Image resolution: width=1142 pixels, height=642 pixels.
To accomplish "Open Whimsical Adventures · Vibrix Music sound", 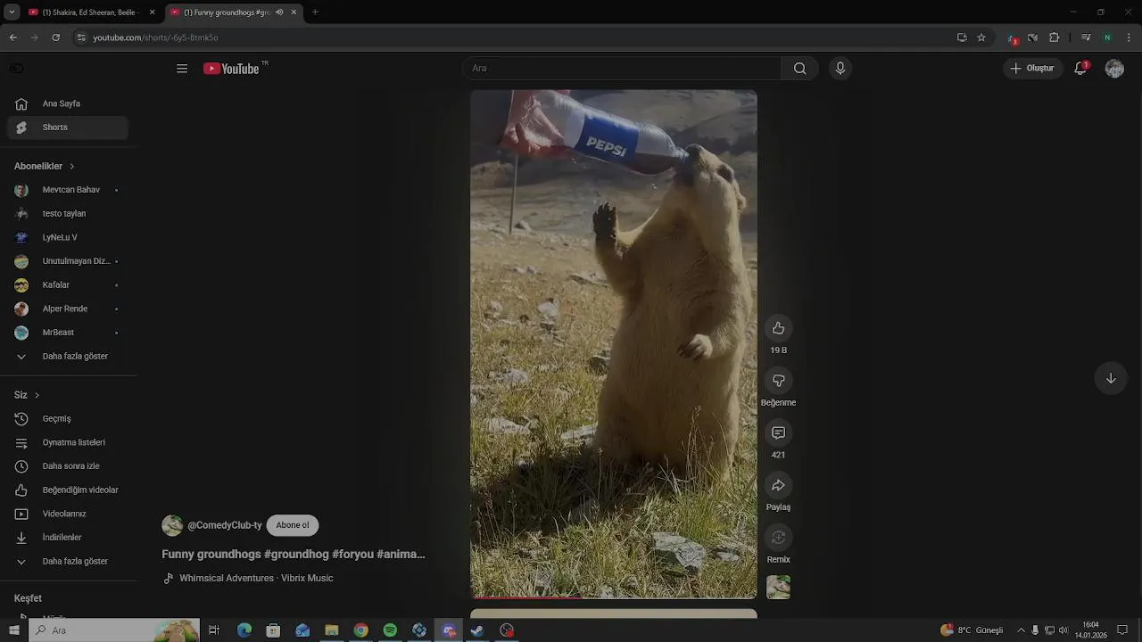I will pos(256,578).
